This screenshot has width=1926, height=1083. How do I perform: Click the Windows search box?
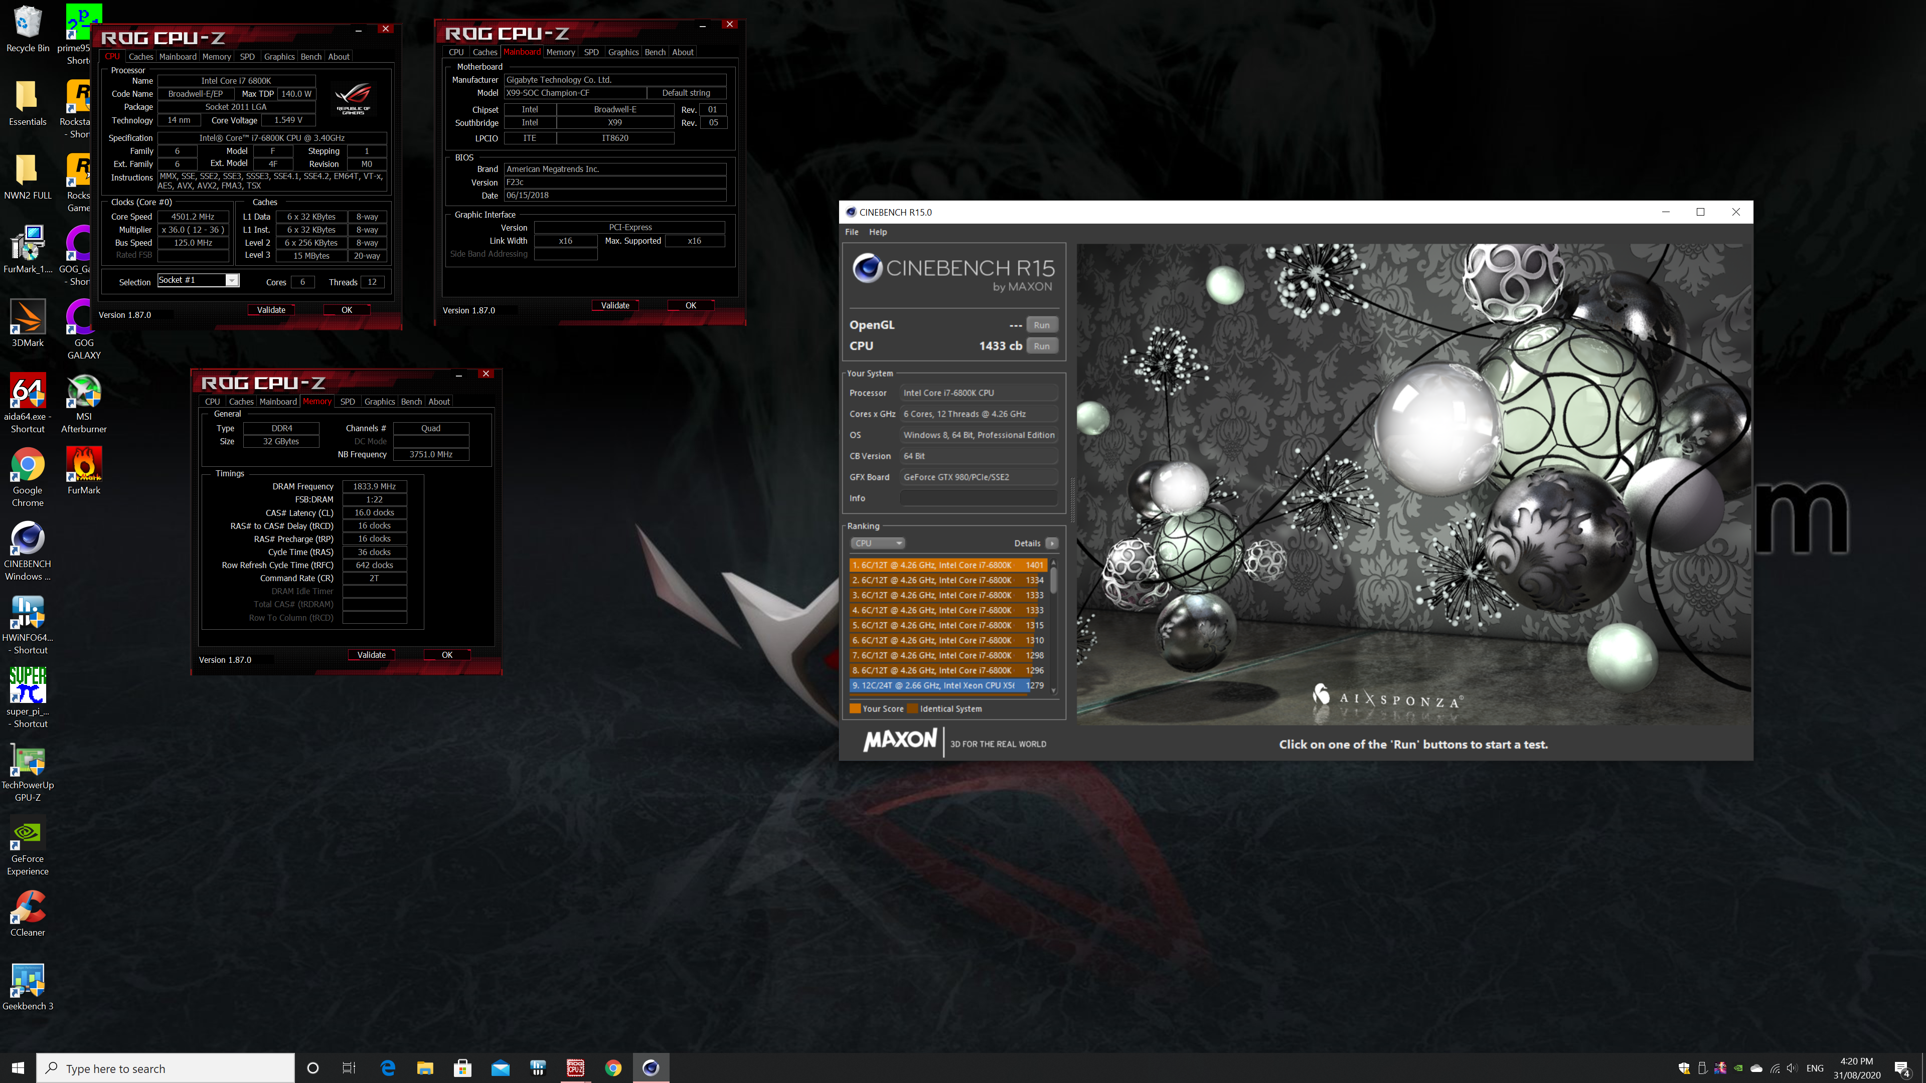coord(165,1068)
